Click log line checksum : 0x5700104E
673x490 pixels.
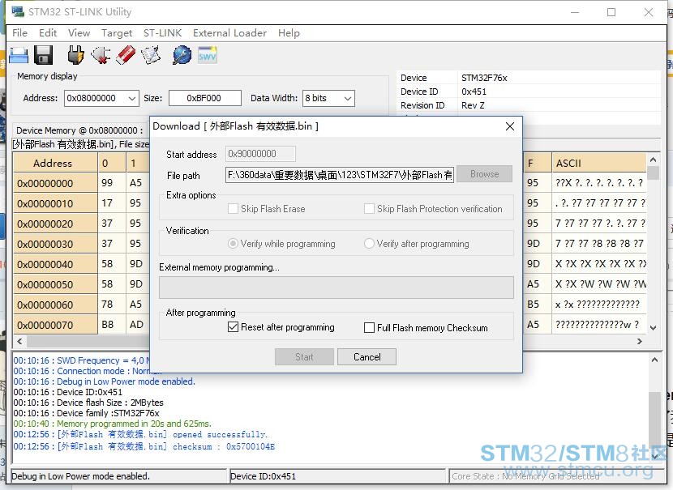[x=144, y=446]
